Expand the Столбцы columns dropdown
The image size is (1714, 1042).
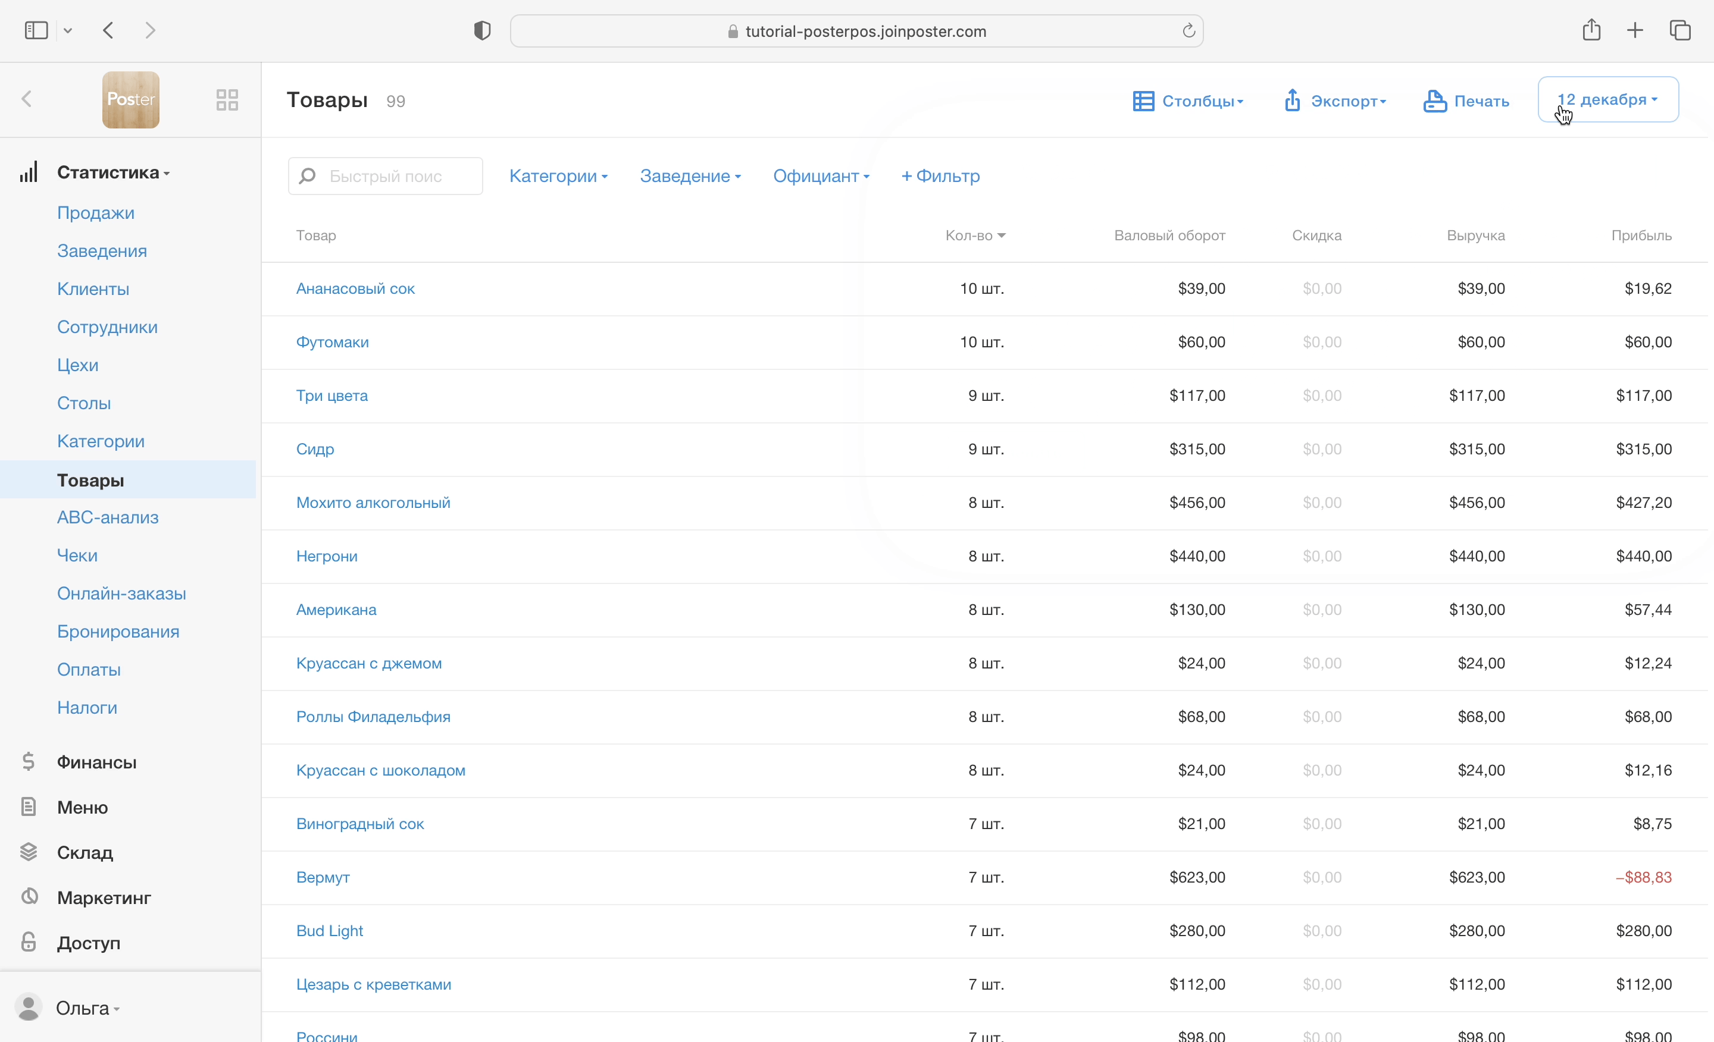pos(1188,101)
